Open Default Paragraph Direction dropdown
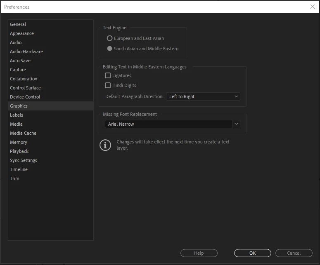The image size is (320, 265). click(203, 96)
